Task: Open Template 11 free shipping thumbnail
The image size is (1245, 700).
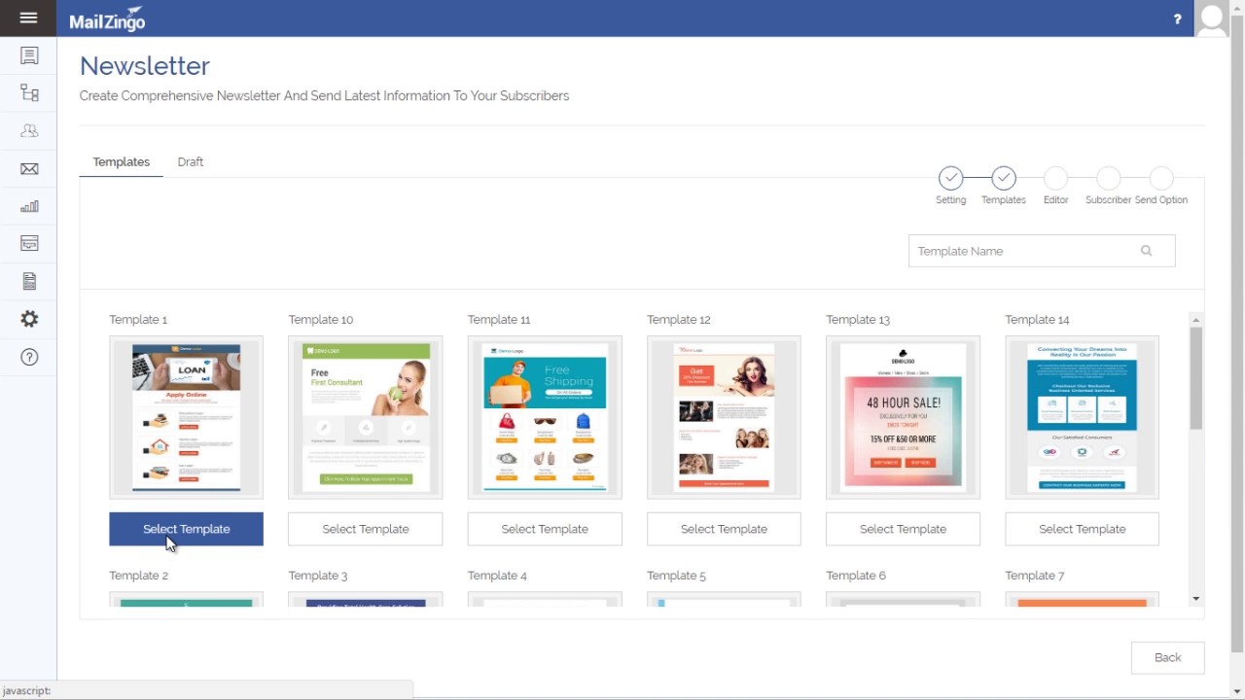Action: 545,417
